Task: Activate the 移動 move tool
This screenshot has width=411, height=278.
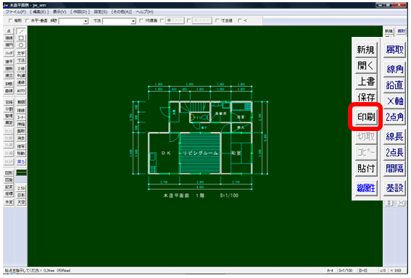Action: coord(21,153)
